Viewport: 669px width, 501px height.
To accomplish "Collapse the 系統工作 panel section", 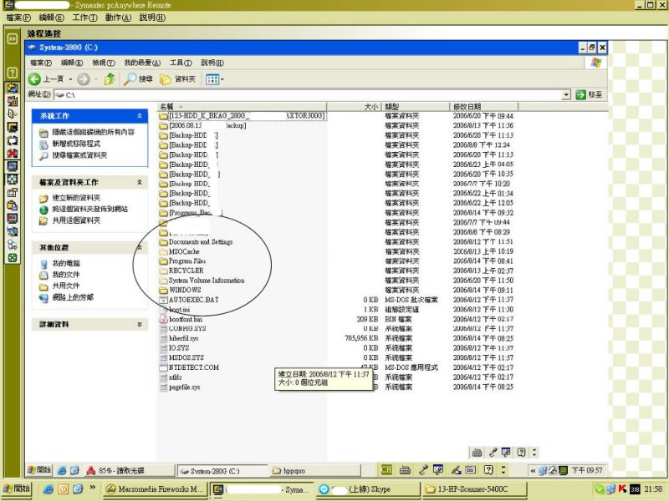I will pos(140,115).
